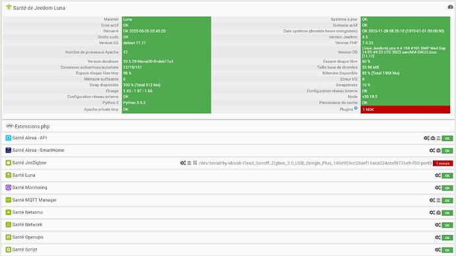Image resolution: width=456 pixels, height=256 pixels.
Task: Click the green OK badge for MQTT Manager
Action: (x=447, y=201)
